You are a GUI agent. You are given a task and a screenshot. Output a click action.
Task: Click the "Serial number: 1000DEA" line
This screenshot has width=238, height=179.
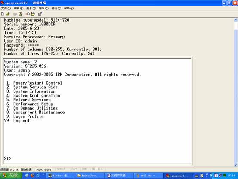(x=30, y=24)
